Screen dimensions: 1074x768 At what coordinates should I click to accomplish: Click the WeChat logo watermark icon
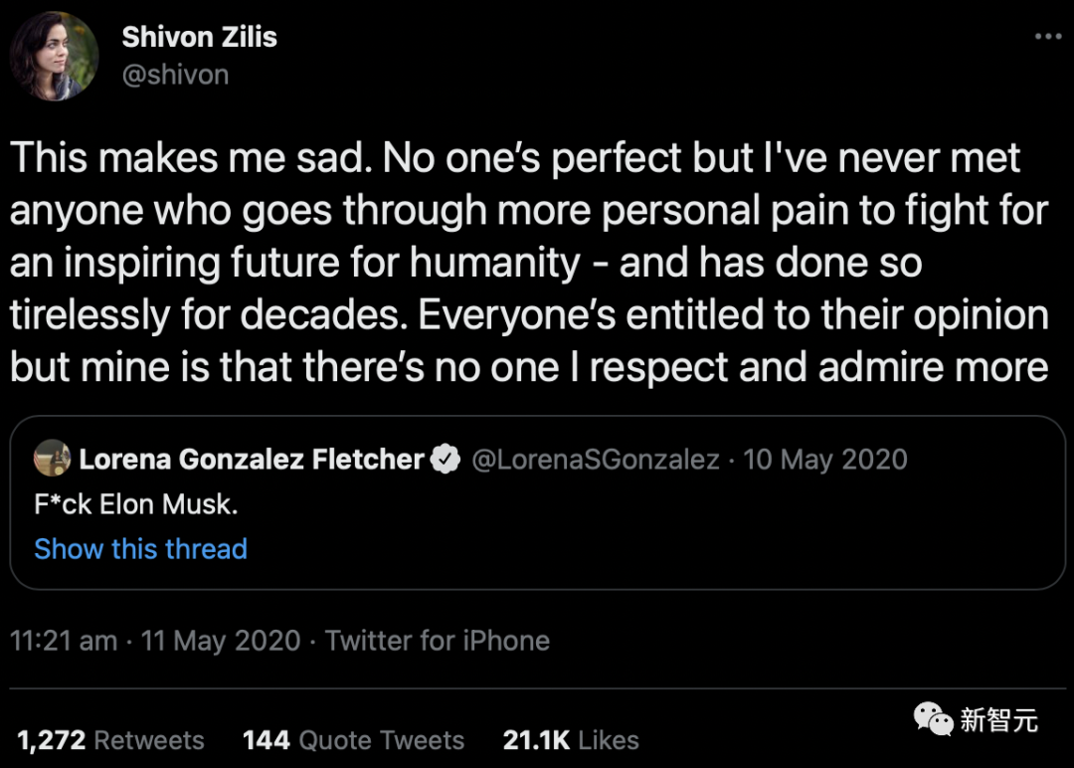[932, 718]
